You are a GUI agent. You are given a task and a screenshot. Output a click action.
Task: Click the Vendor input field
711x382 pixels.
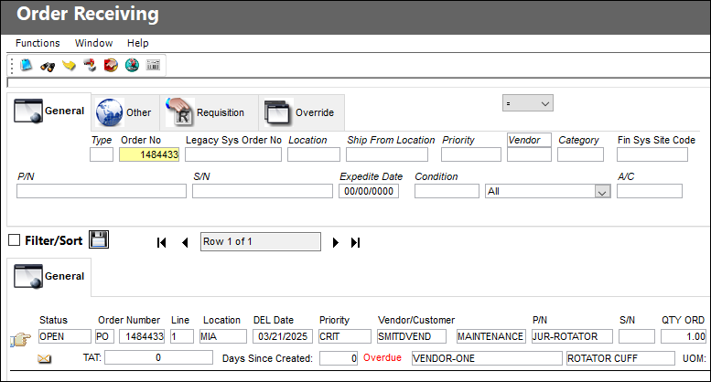point(529,154)
